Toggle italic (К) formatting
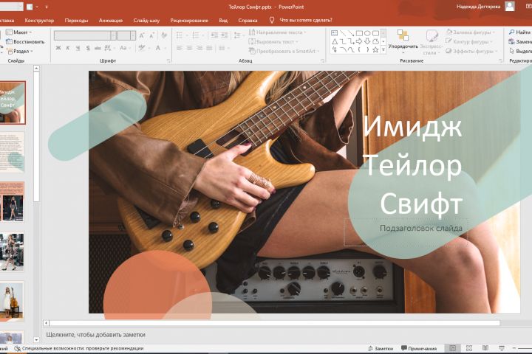 point(68,48)
